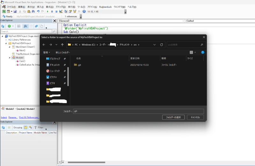
Task: Click the View Microsoft Excel icon
Action: [x=4, y=11]
